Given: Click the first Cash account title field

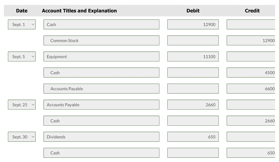Looking at the screenshot, I should click(x=101, y=25).
